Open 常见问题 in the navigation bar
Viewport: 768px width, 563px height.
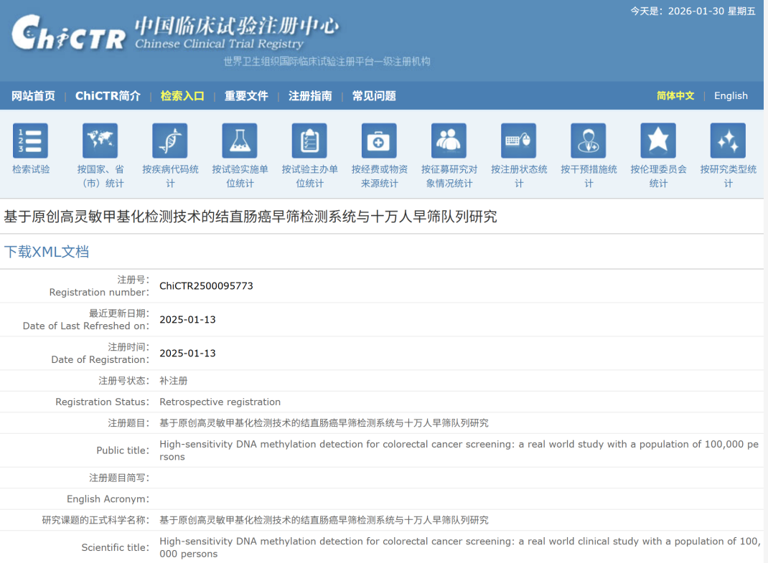click(374, 96)
